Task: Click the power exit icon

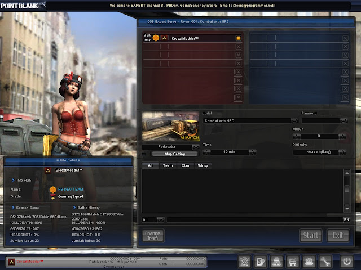Action: 347,261
